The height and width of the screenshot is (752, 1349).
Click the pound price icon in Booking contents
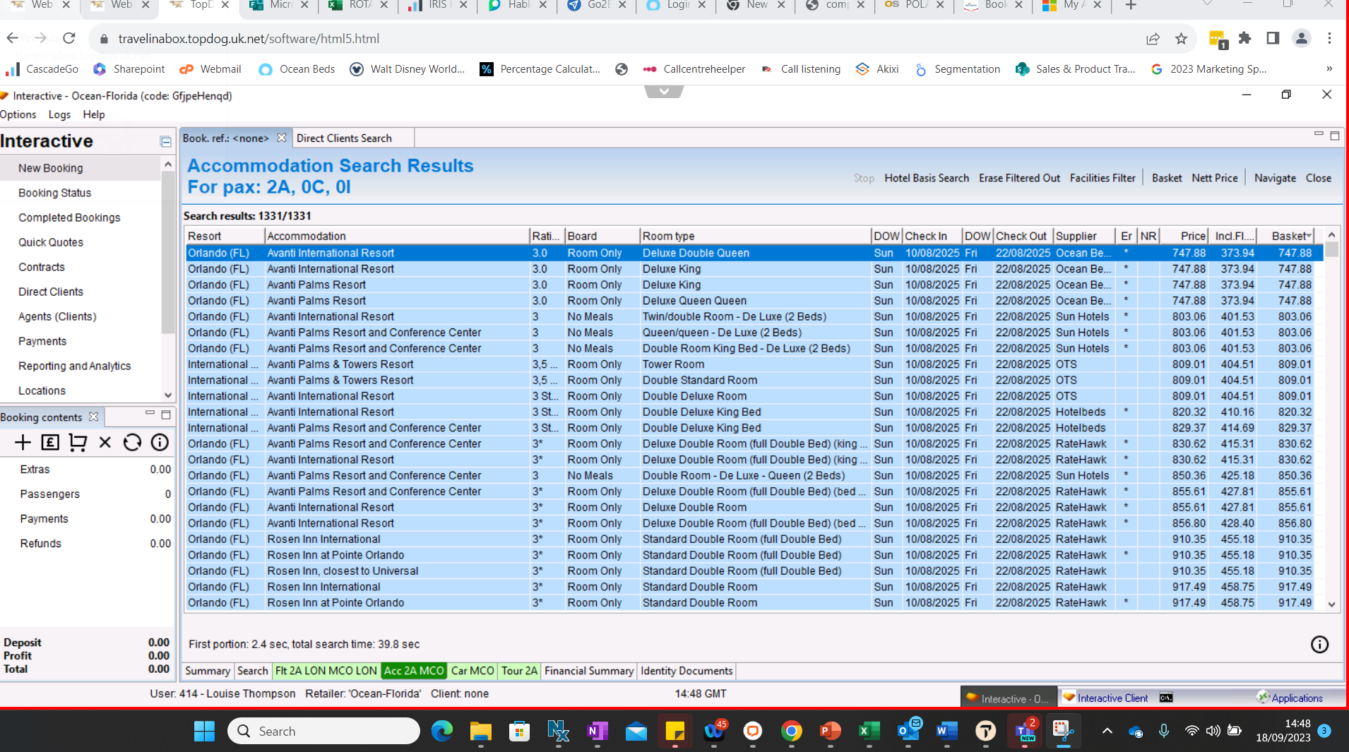[x=50, y=443]
